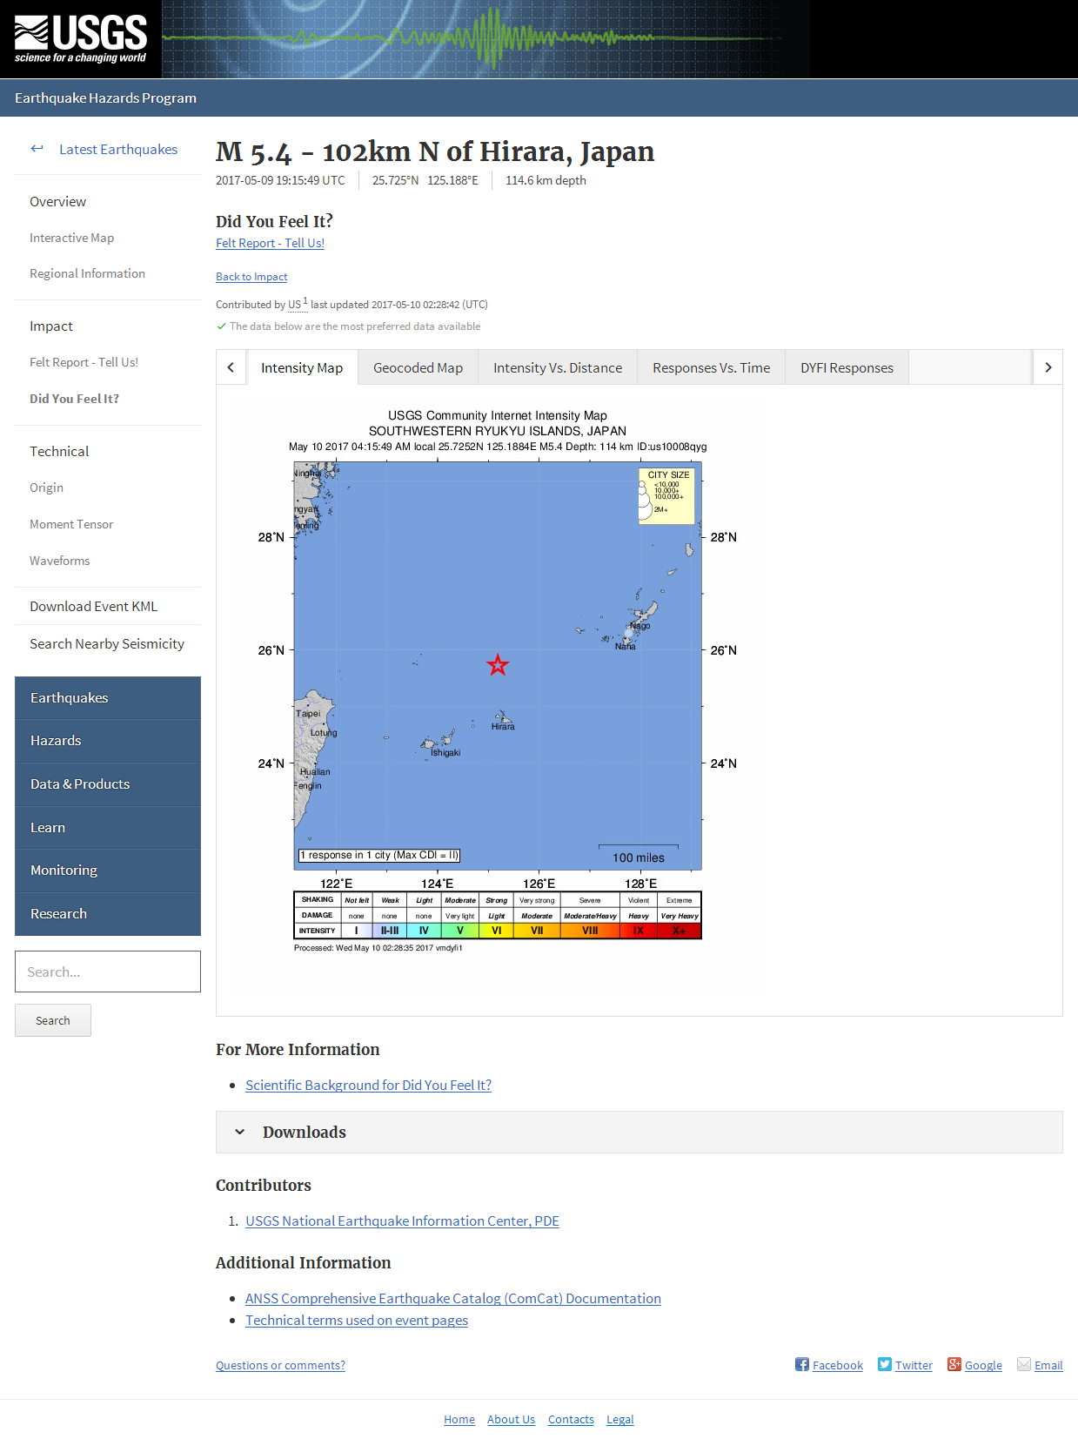Image resolution: width=1078 pixels, height=1439 pixels.
Task: Open USGS National Earthquake Information Center link
Action: pos(402,1220)
